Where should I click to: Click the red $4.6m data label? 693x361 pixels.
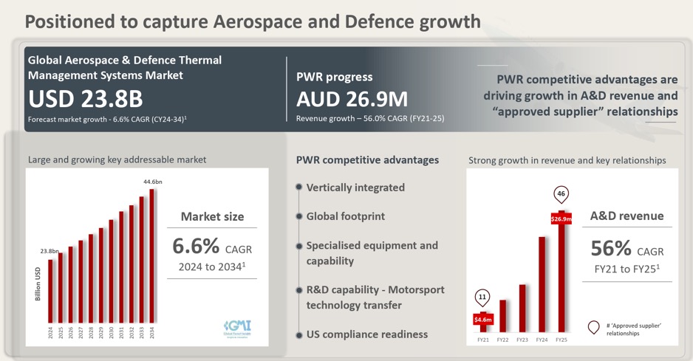[483, 320]
